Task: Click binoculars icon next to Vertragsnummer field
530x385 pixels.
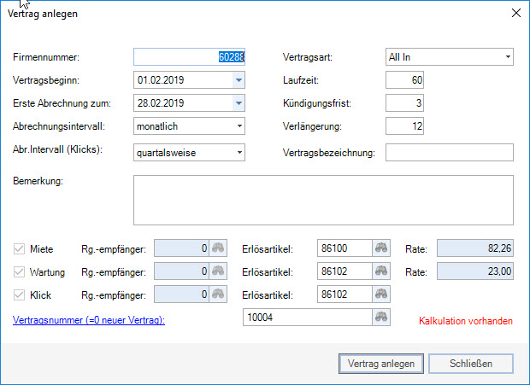Action: pyautogui.click(x=381, y=317)
